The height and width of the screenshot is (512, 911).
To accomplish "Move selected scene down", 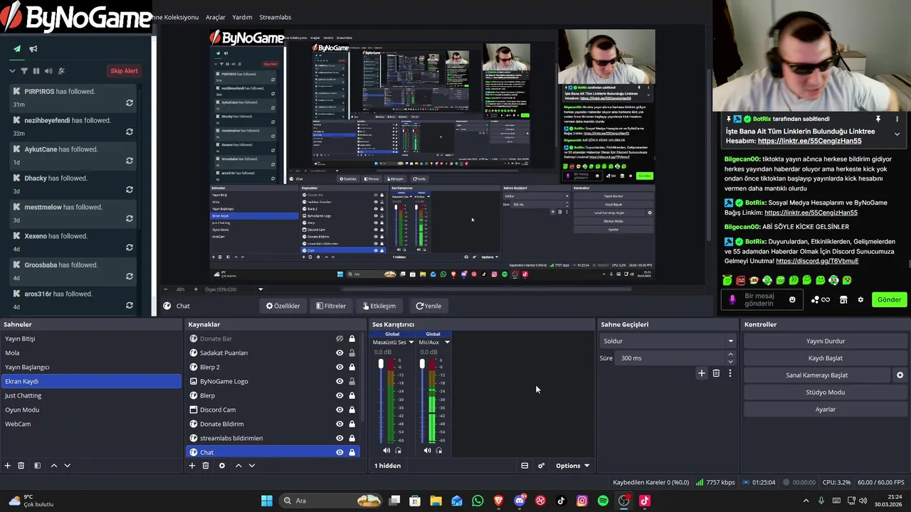I will [67, 466].
